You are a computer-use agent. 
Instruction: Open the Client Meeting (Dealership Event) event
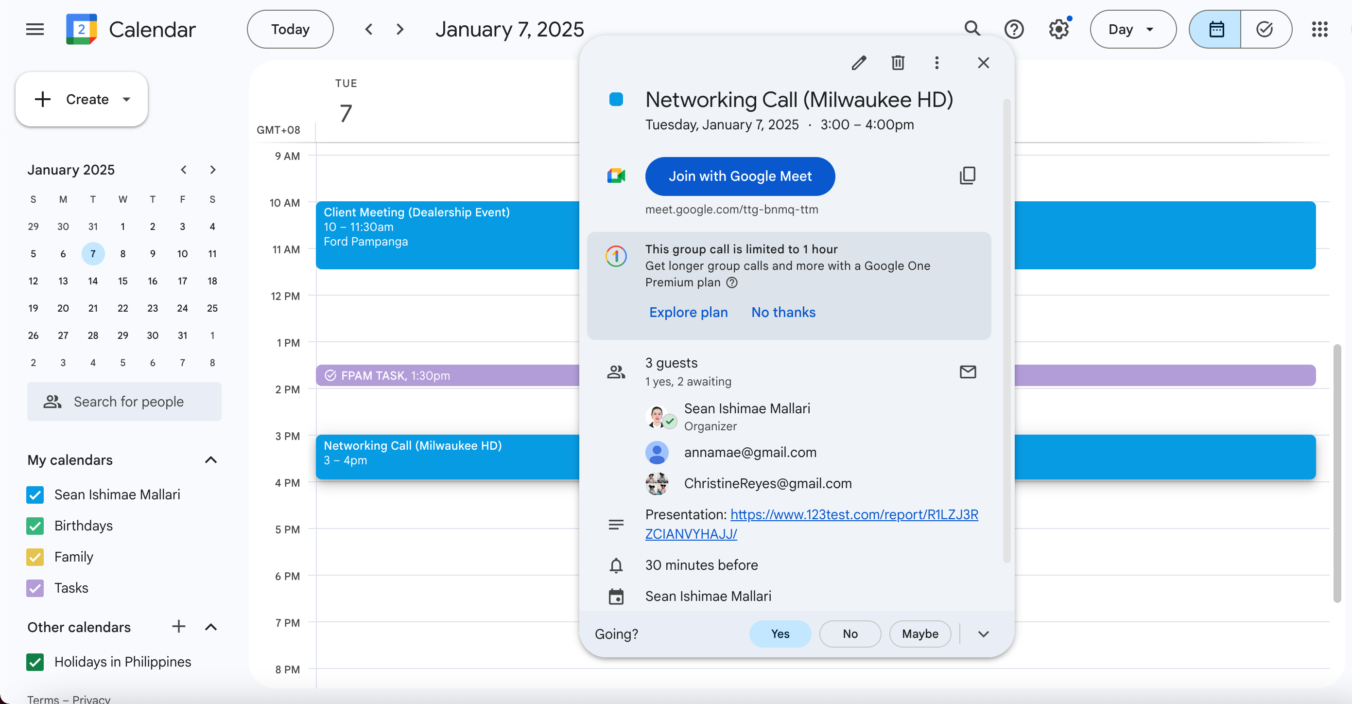pyautogui.click(x=447, y=235)
